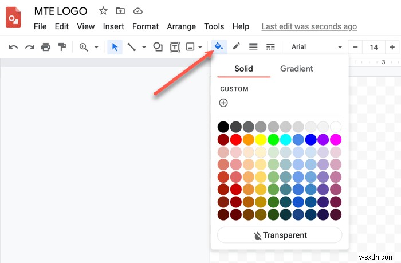The width and height of the screenshot is (401, 263).
Task: Open Border color pencil tool
Action: [237, 46]
